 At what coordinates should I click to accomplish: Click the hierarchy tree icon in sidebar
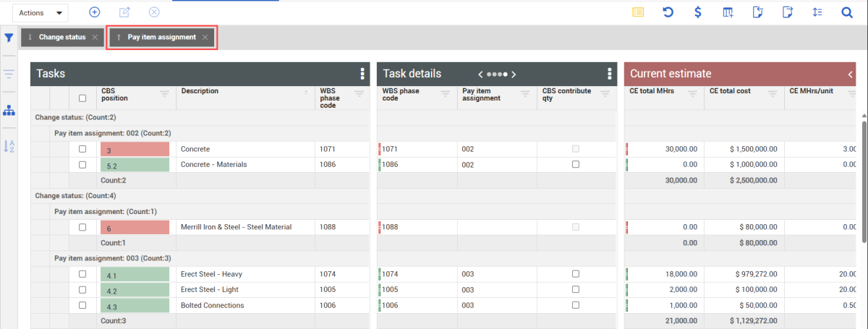tap(9, 111)
